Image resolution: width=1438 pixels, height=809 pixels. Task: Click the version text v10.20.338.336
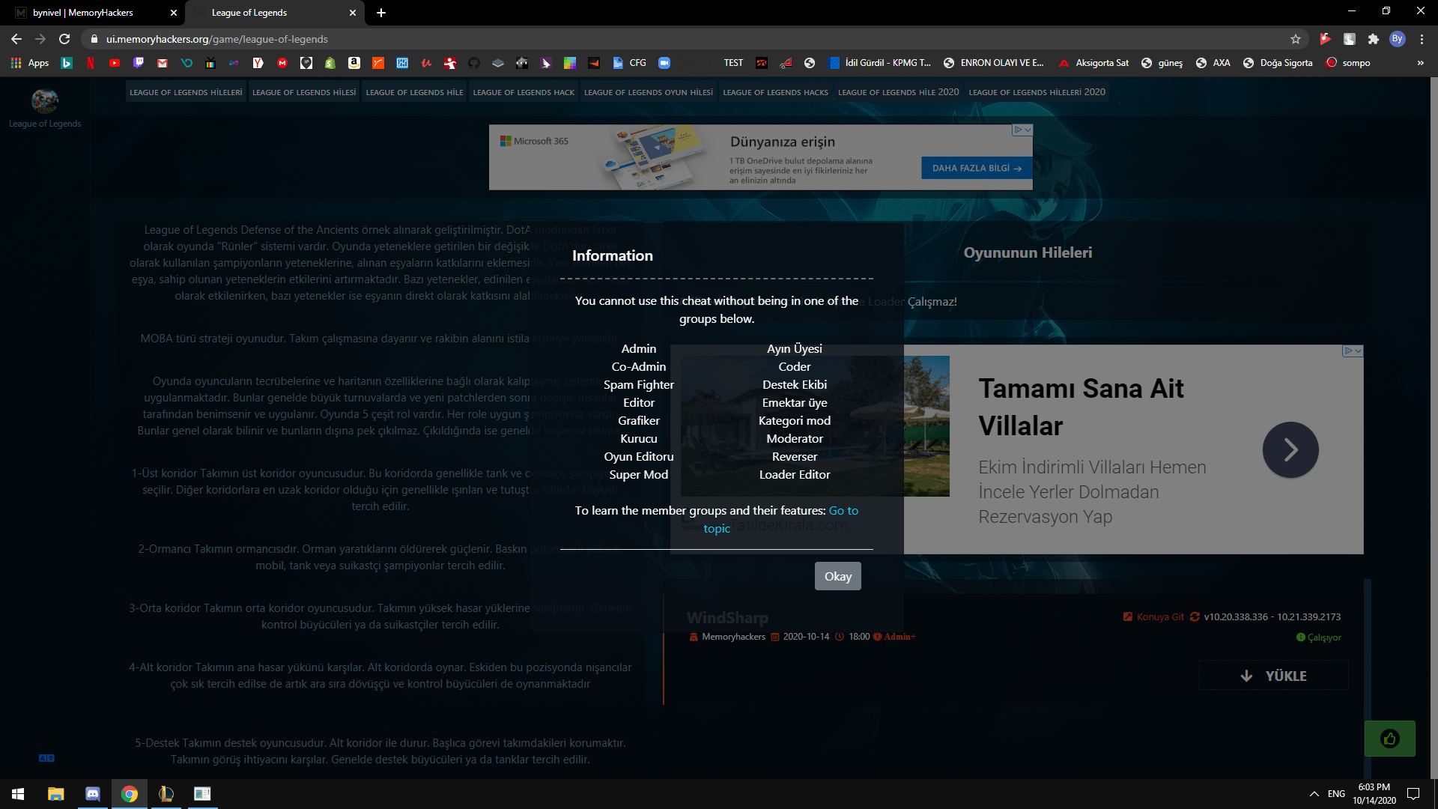tap(1236, 616)
